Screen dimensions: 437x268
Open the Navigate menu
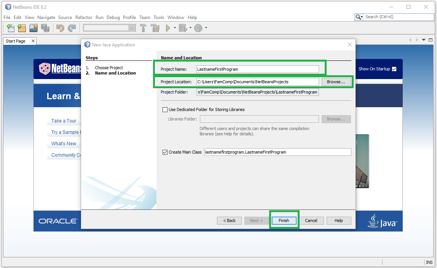[x=46, y=17]
